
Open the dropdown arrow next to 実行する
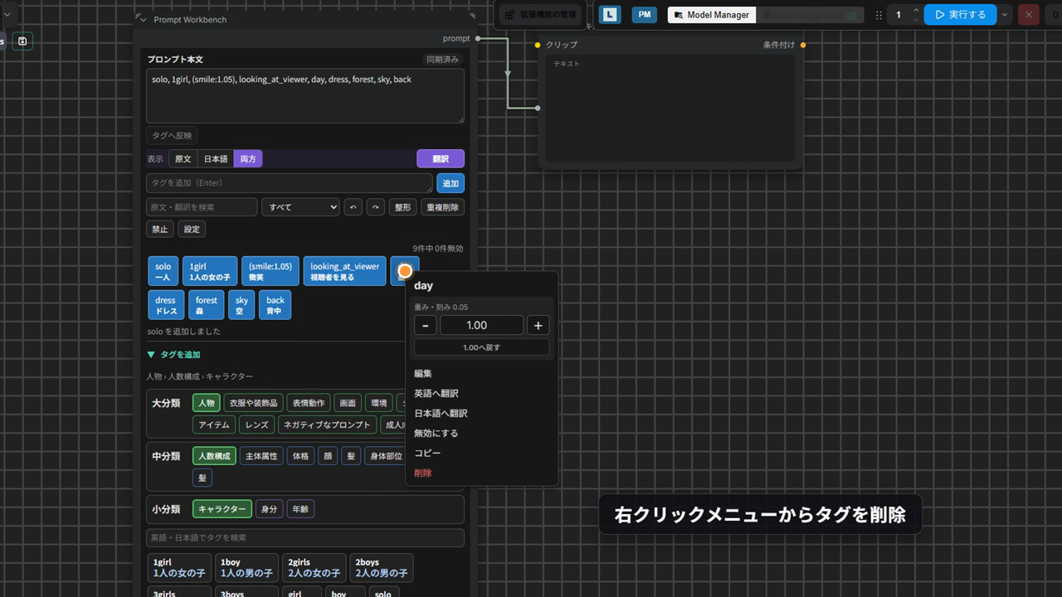click(1005, 14)
